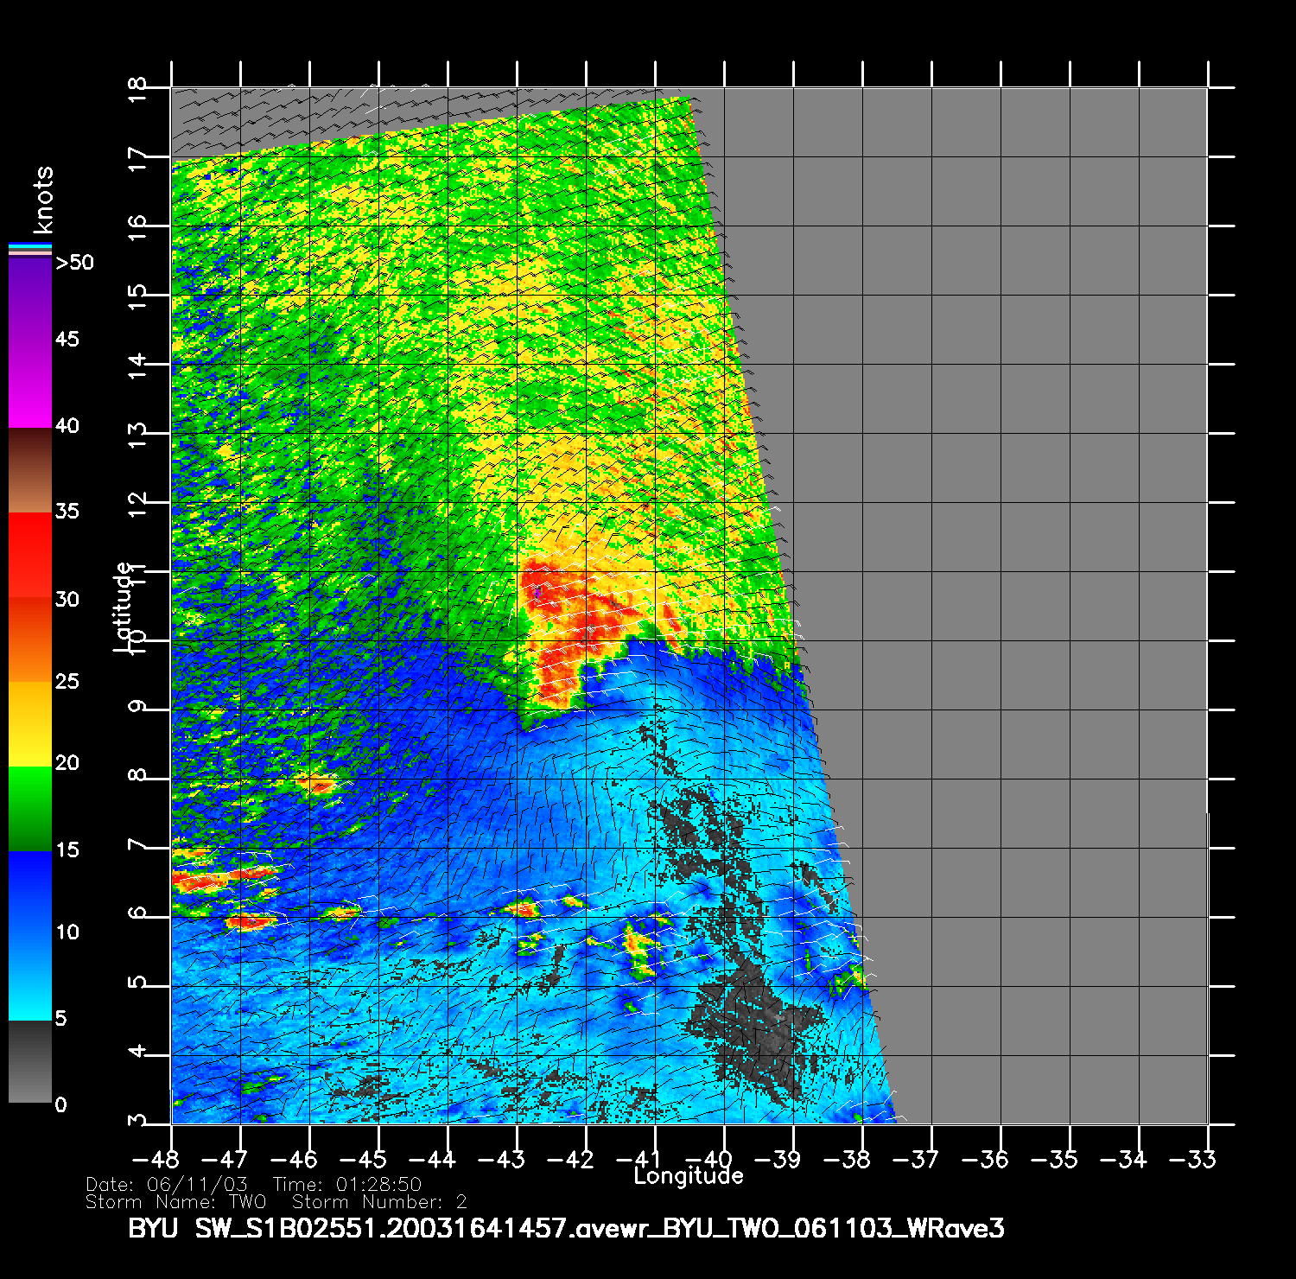Click the '45' legend value
This screenshot has width=1296, height=1279.
pos(67,339)
